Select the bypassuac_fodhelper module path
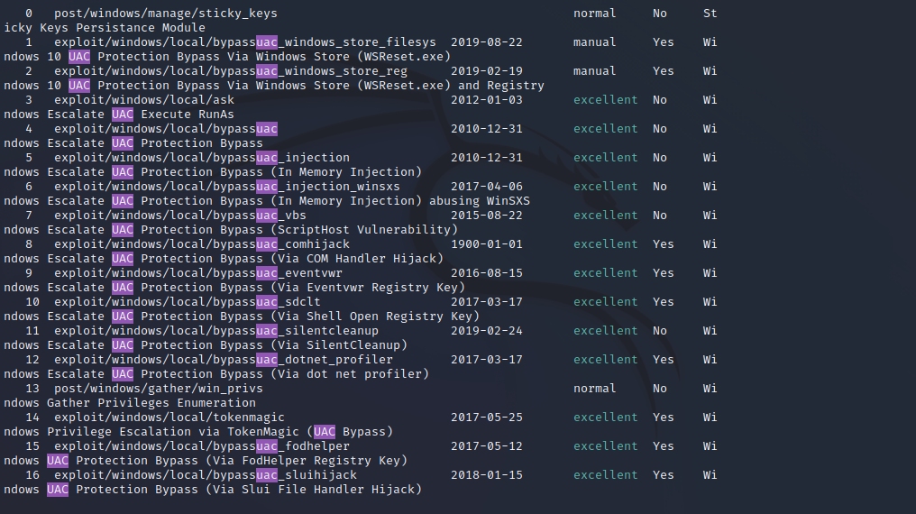This screenshot has width=916, height=514. (202, 446)
